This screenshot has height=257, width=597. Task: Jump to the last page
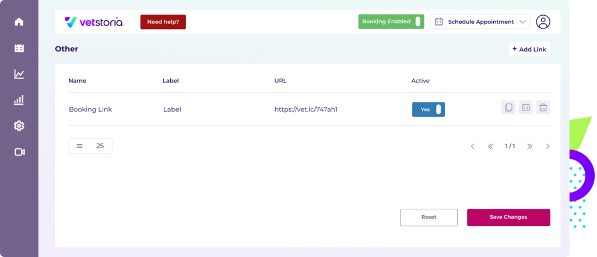(x=529, y=147)
